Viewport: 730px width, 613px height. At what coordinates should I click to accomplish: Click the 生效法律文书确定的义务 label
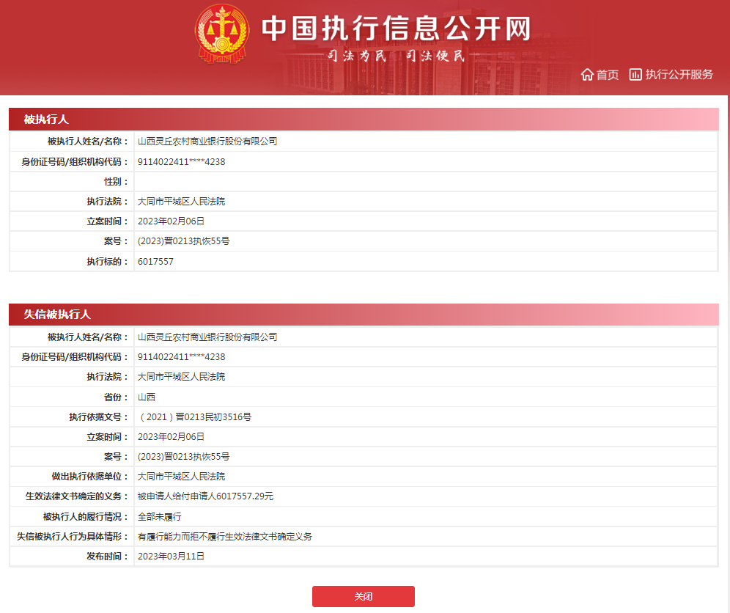point(77,496)
